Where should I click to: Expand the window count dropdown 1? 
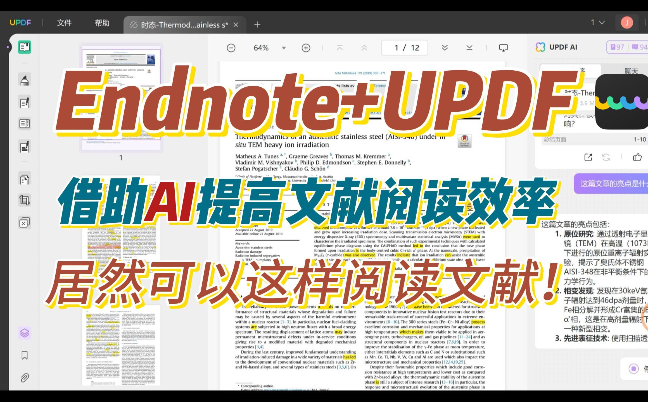pyautogui.click(x=598, y=23)
